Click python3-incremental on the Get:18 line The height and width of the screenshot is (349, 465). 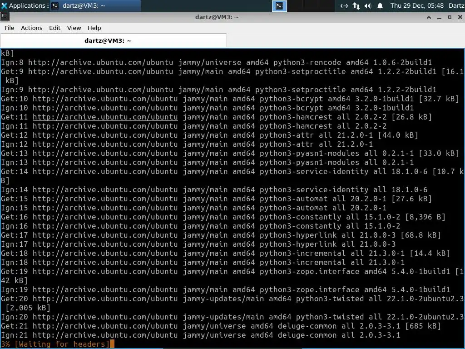point(303,253)
